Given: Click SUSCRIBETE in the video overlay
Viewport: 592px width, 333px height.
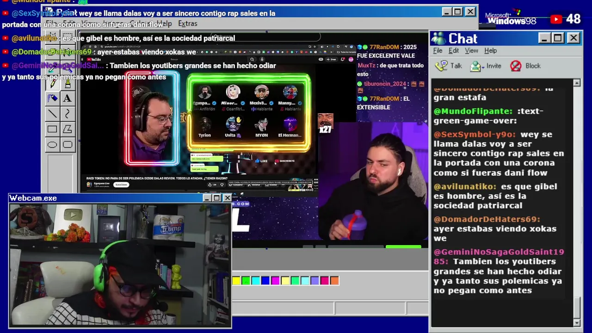Looking at the screenshot, I should click(x=285, y=161).
